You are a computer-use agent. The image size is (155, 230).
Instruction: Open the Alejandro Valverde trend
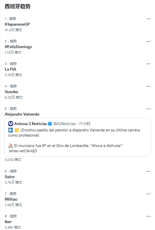click(x=22, y=114)
